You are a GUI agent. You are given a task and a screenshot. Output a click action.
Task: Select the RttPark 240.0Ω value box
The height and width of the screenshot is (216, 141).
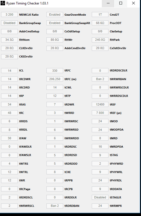click(x=100, y=40)
